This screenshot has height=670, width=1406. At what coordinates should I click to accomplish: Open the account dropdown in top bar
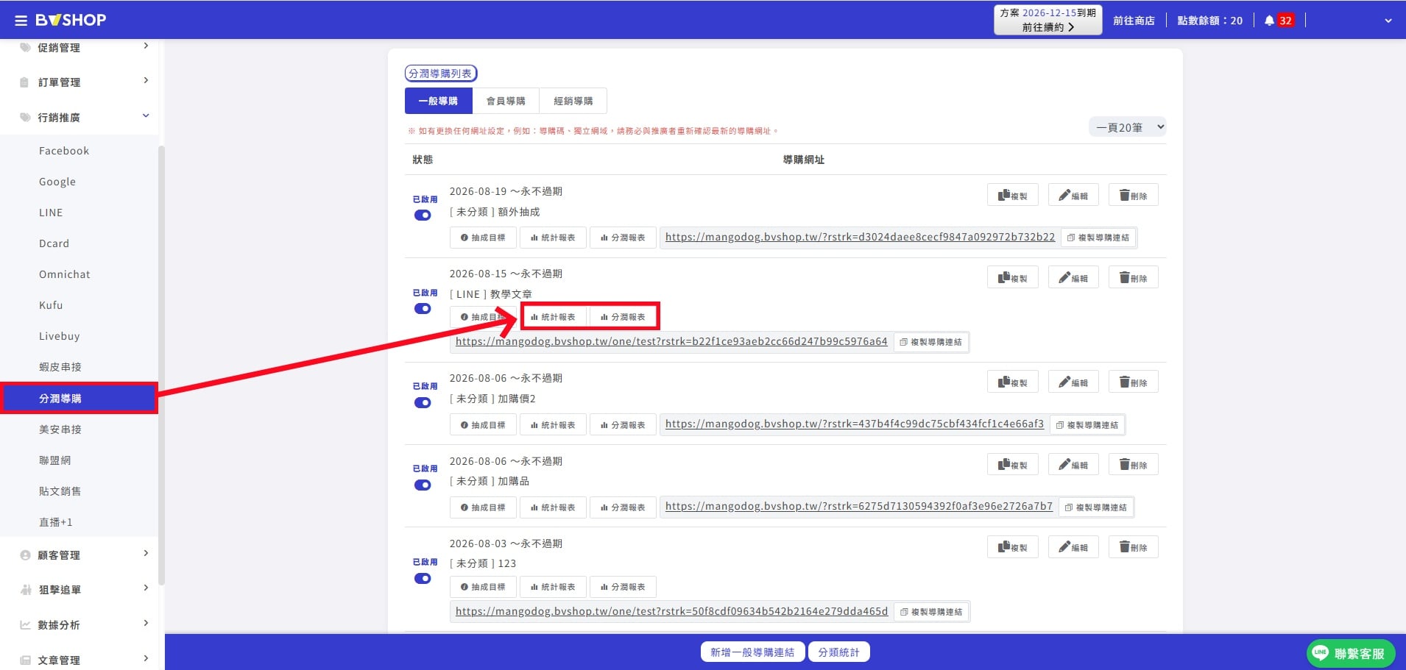pyautogui.click(x=1388, y=21)
